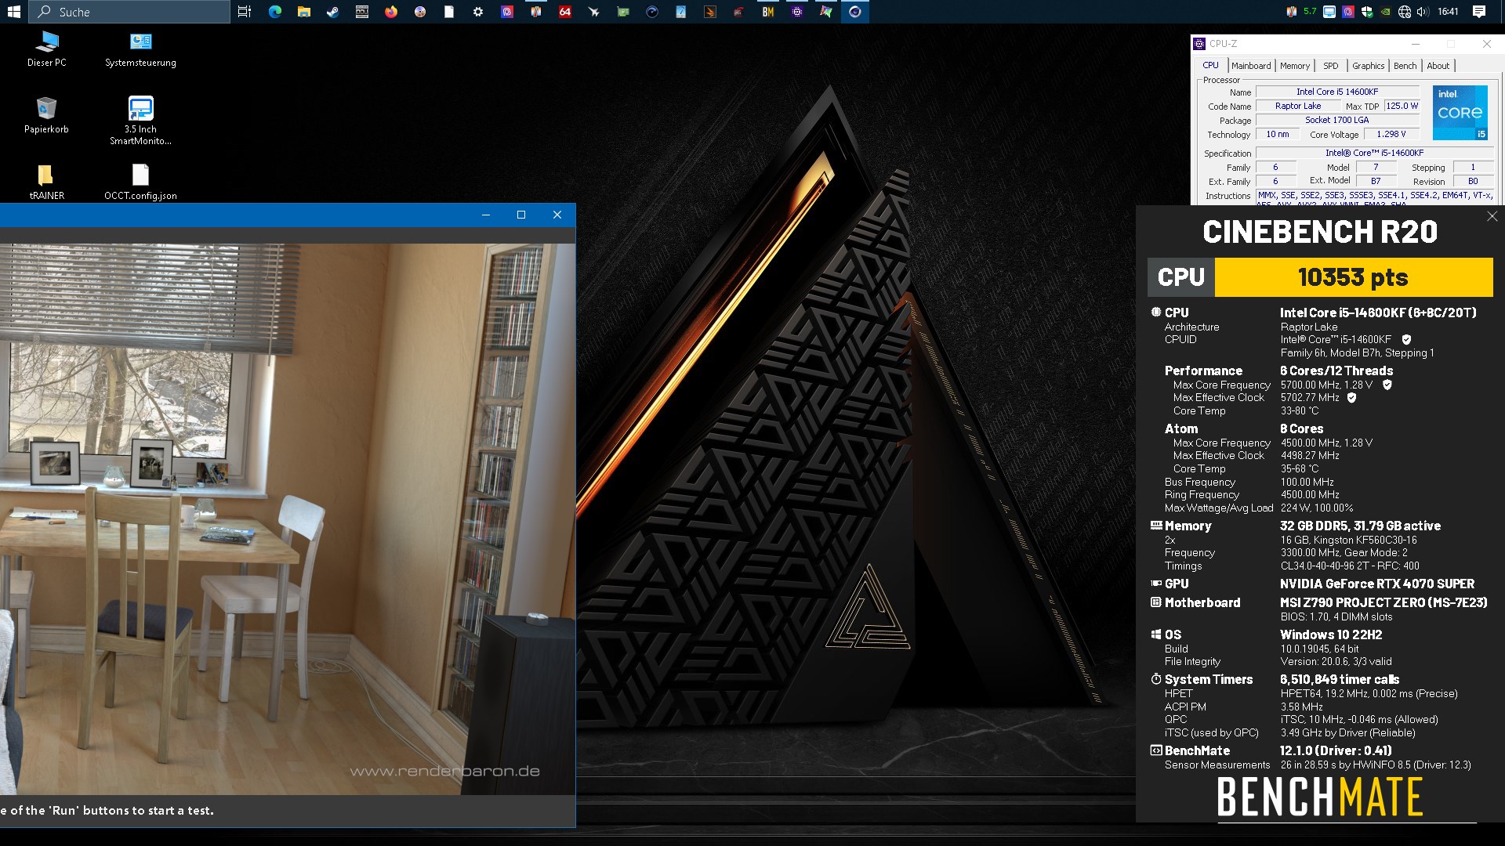Image resolution: width=1505 pixels, height=846 pixels.
Task: Open Windows Security shield tray icon
Action: tap(1367, 12)
